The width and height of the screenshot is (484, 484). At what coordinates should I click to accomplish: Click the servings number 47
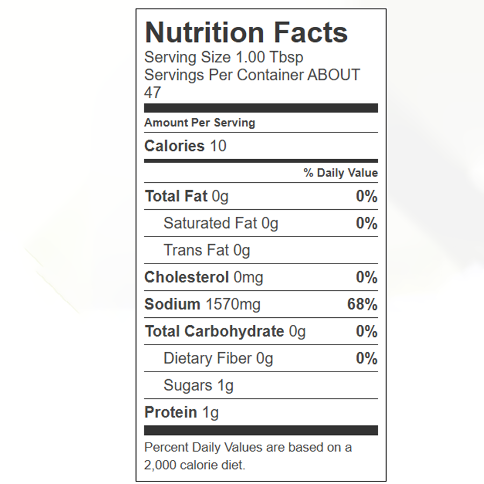pyautogui.click(x=153, y=92)
